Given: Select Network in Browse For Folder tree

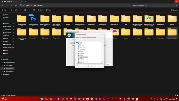Looking at the screenshot, I should (x=82, y=63).
